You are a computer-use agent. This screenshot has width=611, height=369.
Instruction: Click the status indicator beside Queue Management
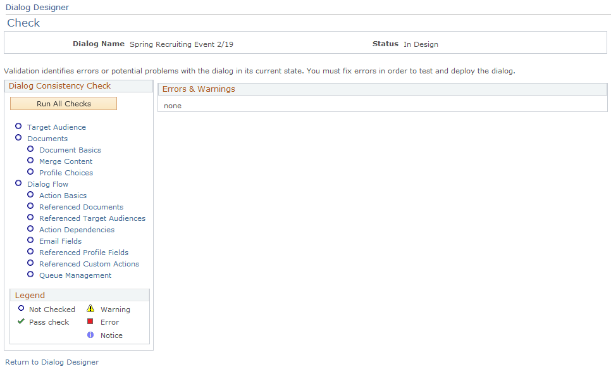[30, 274]
